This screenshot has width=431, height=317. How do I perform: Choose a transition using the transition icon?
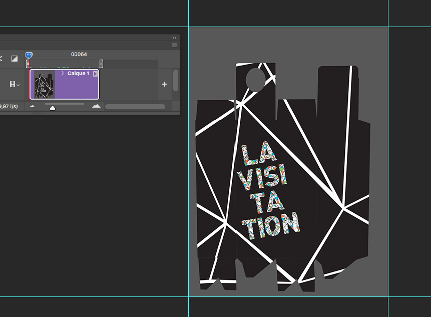click(x=15, y=59)
